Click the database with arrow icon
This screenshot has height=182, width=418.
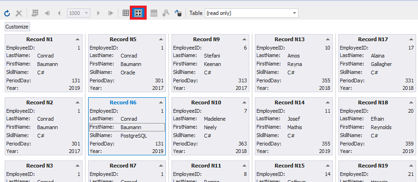point(178,13)
